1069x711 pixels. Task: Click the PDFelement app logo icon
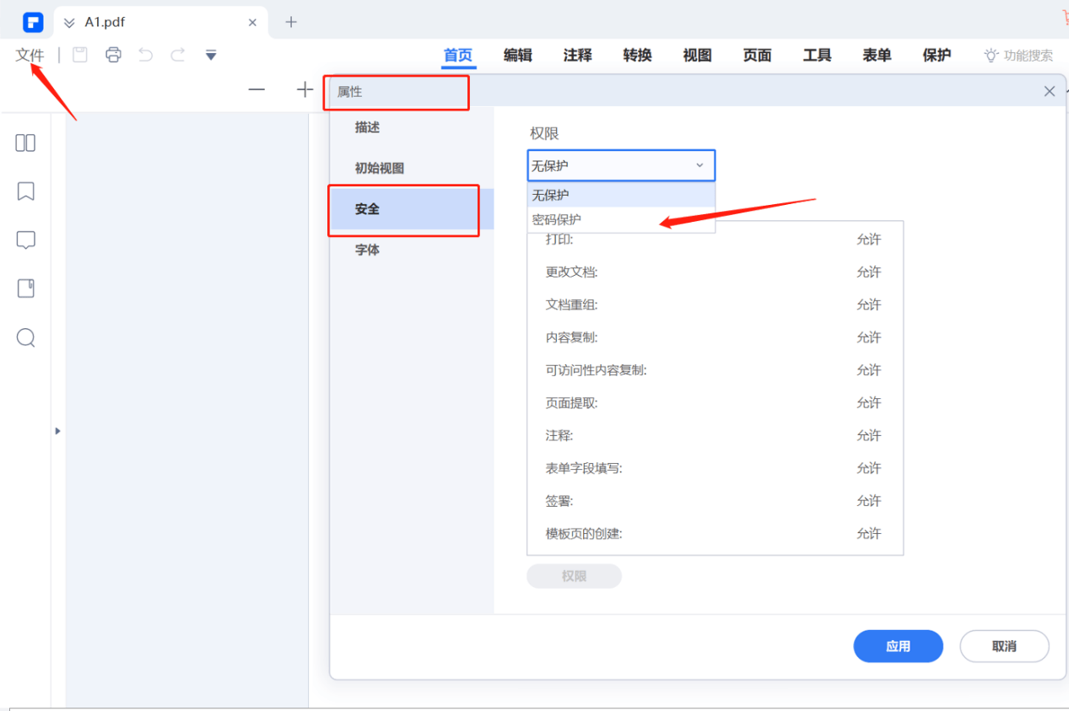(32, 22)
